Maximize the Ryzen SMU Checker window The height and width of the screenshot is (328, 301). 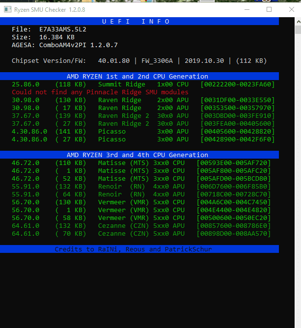click(269, 9)
